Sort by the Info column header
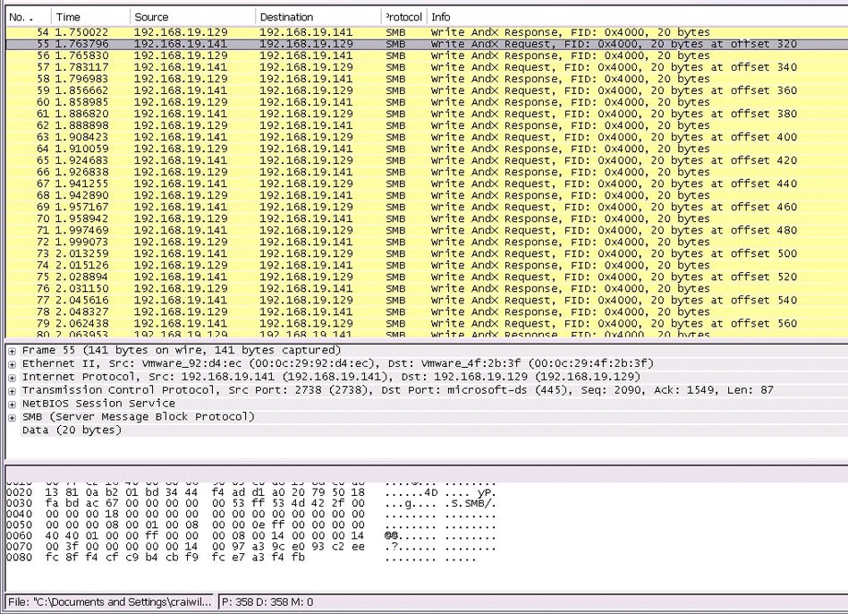Viewport: 848px width, 614px height. (637, 17)
